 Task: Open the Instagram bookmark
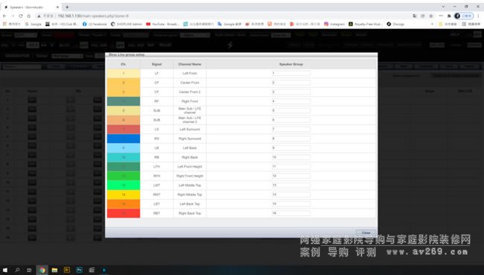(x=334, y=24)
